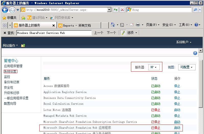The image size is (204, 134).
Task: Click the Print icon
Action: click(x=138, y=25)
